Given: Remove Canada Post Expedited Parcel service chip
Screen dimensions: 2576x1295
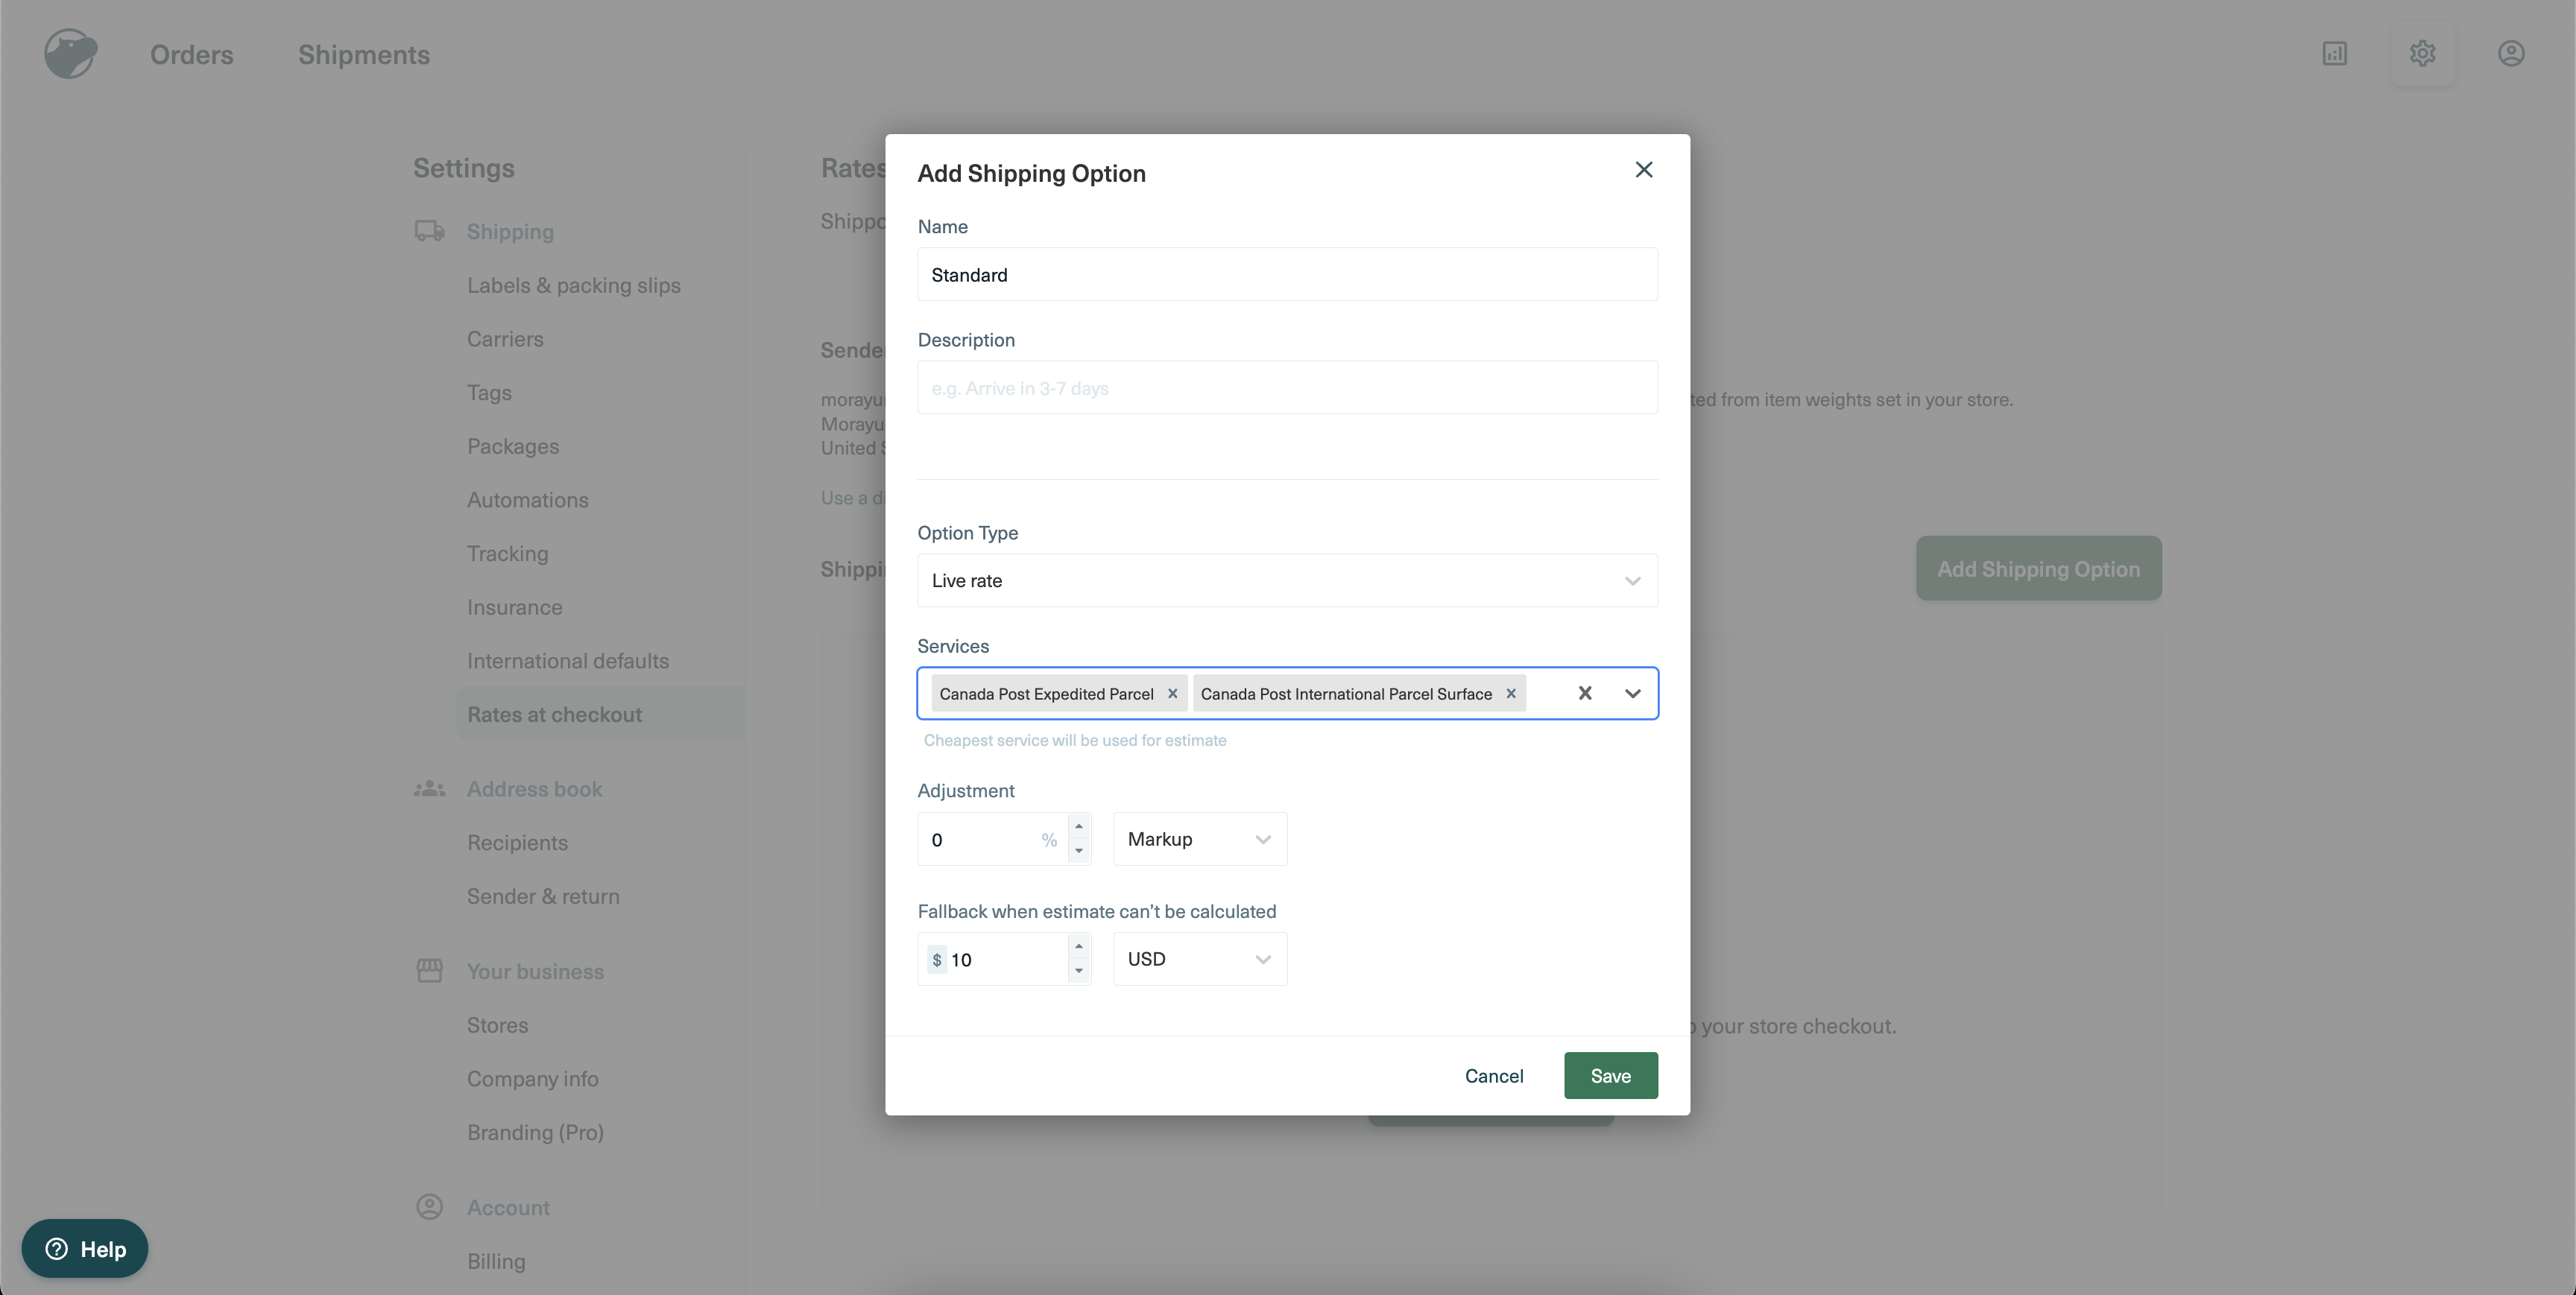Looking at the screenshot, I should click(1172, 693).
